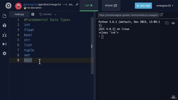
Task: Click the word str on line 5
Action: tap(27, 40)
